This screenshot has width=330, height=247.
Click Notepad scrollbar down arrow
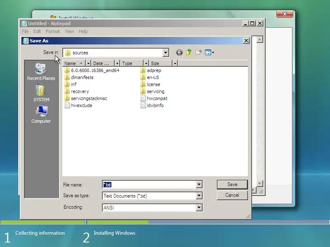click(260, 184)
